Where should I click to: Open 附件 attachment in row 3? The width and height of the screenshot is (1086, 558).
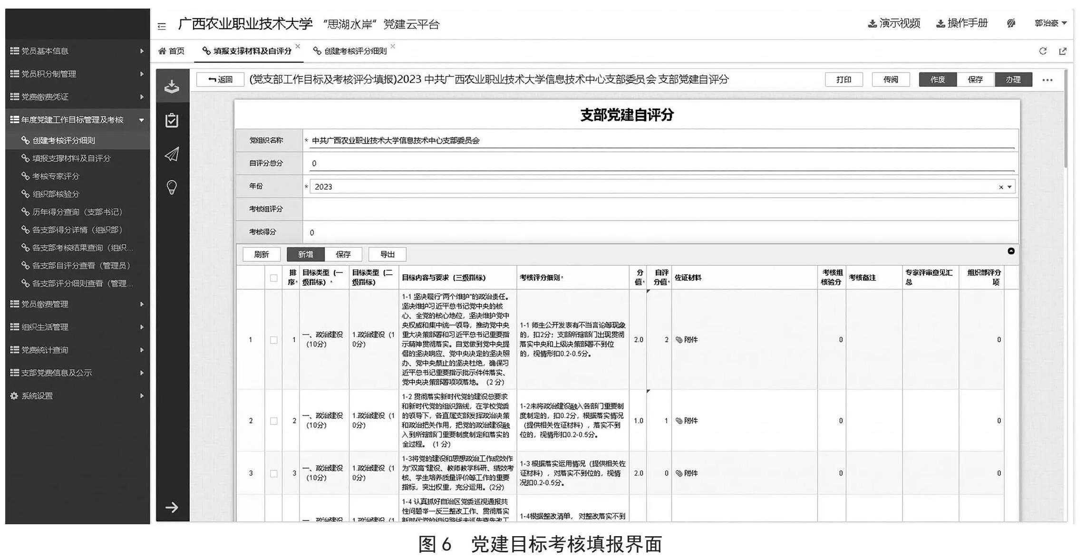(x=687, y=473)
